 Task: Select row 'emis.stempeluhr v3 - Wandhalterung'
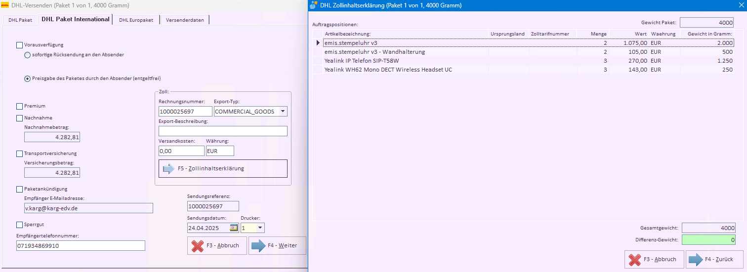click(524, 52)
